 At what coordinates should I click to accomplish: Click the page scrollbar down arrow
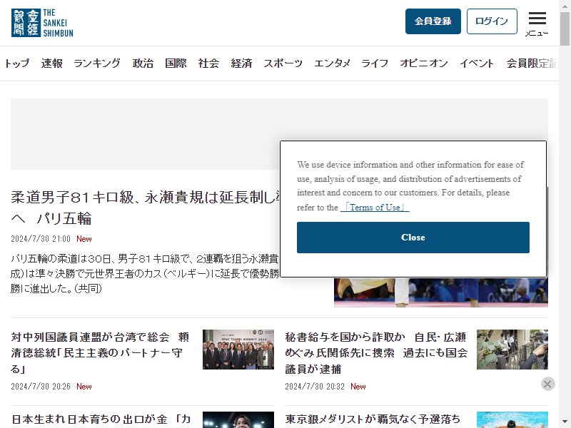coord(565,422)
